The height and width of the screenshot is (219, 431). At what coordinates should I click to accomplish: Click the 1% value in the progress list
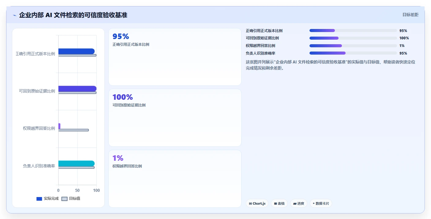coord(402,46)
